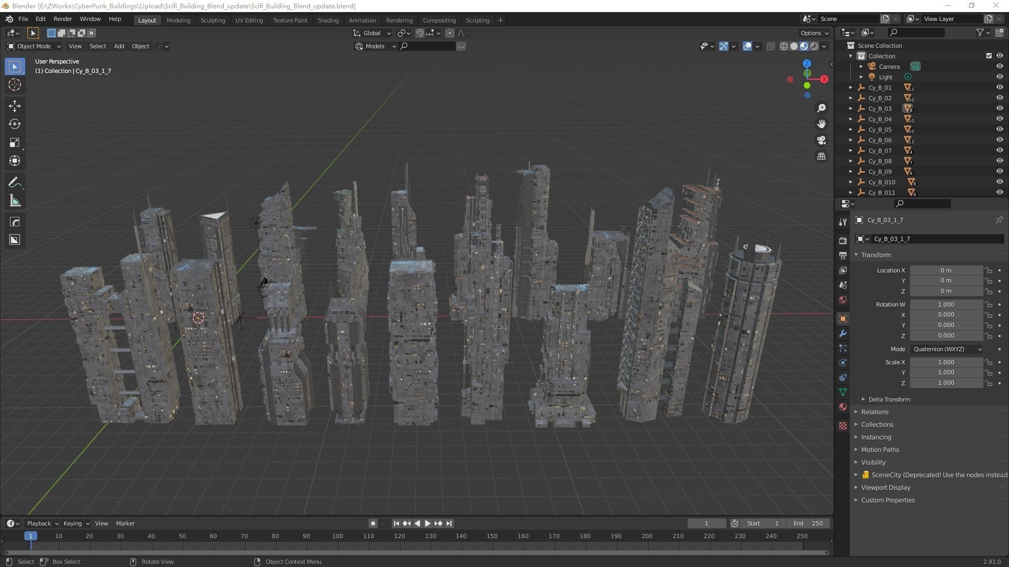This screenshot has height=567, width=1009.
Task: Switch to the Shading workspace tab
Action: pos(328,20)
